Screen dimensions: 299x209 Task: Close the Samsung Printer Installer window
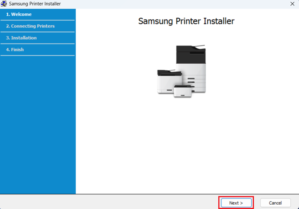tap(292, 4)
